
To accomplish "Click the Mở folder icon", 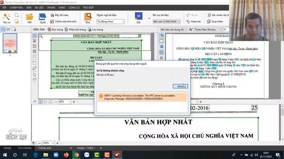I will pos(30,18).
